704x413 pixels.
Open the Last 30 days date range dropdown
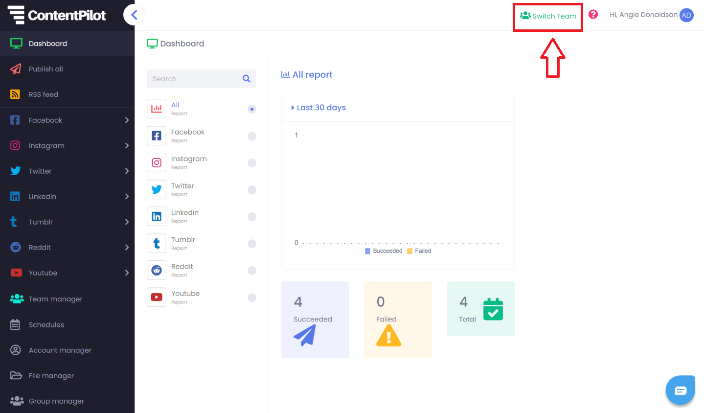tap(318, 108)
